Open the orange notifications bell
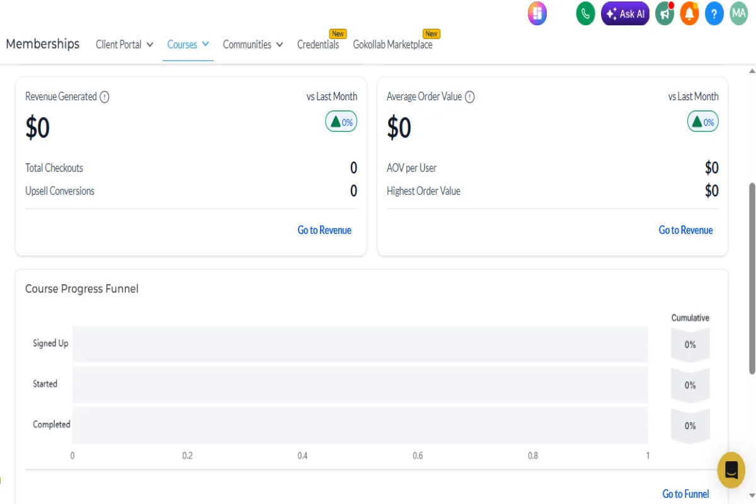This screenshot has height=504, width=756. [x=689, y=13]
